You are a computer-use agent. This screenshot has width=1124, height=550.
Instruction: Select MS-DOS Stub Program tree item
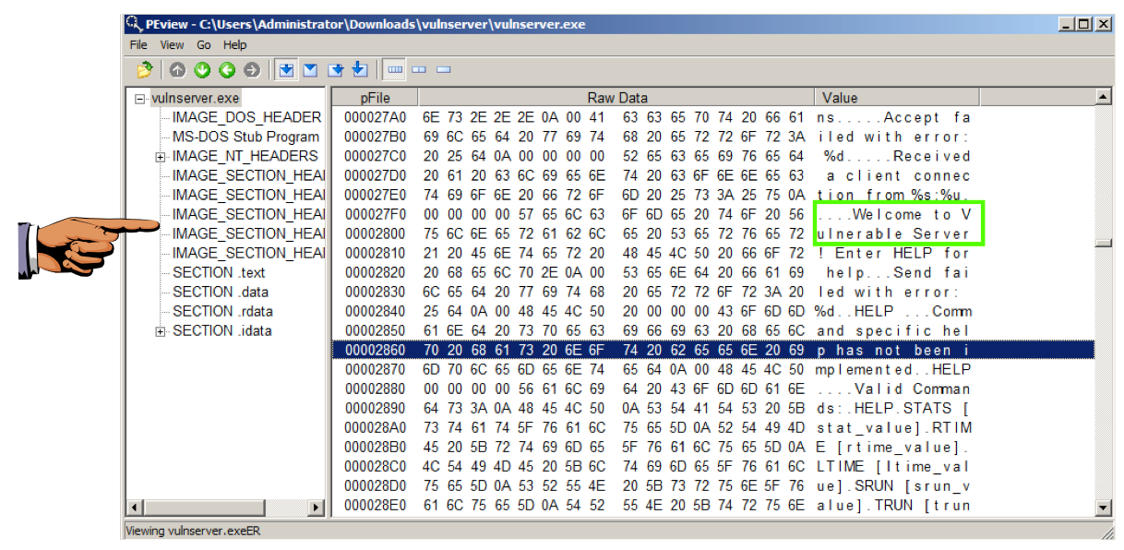click(245, 137)
